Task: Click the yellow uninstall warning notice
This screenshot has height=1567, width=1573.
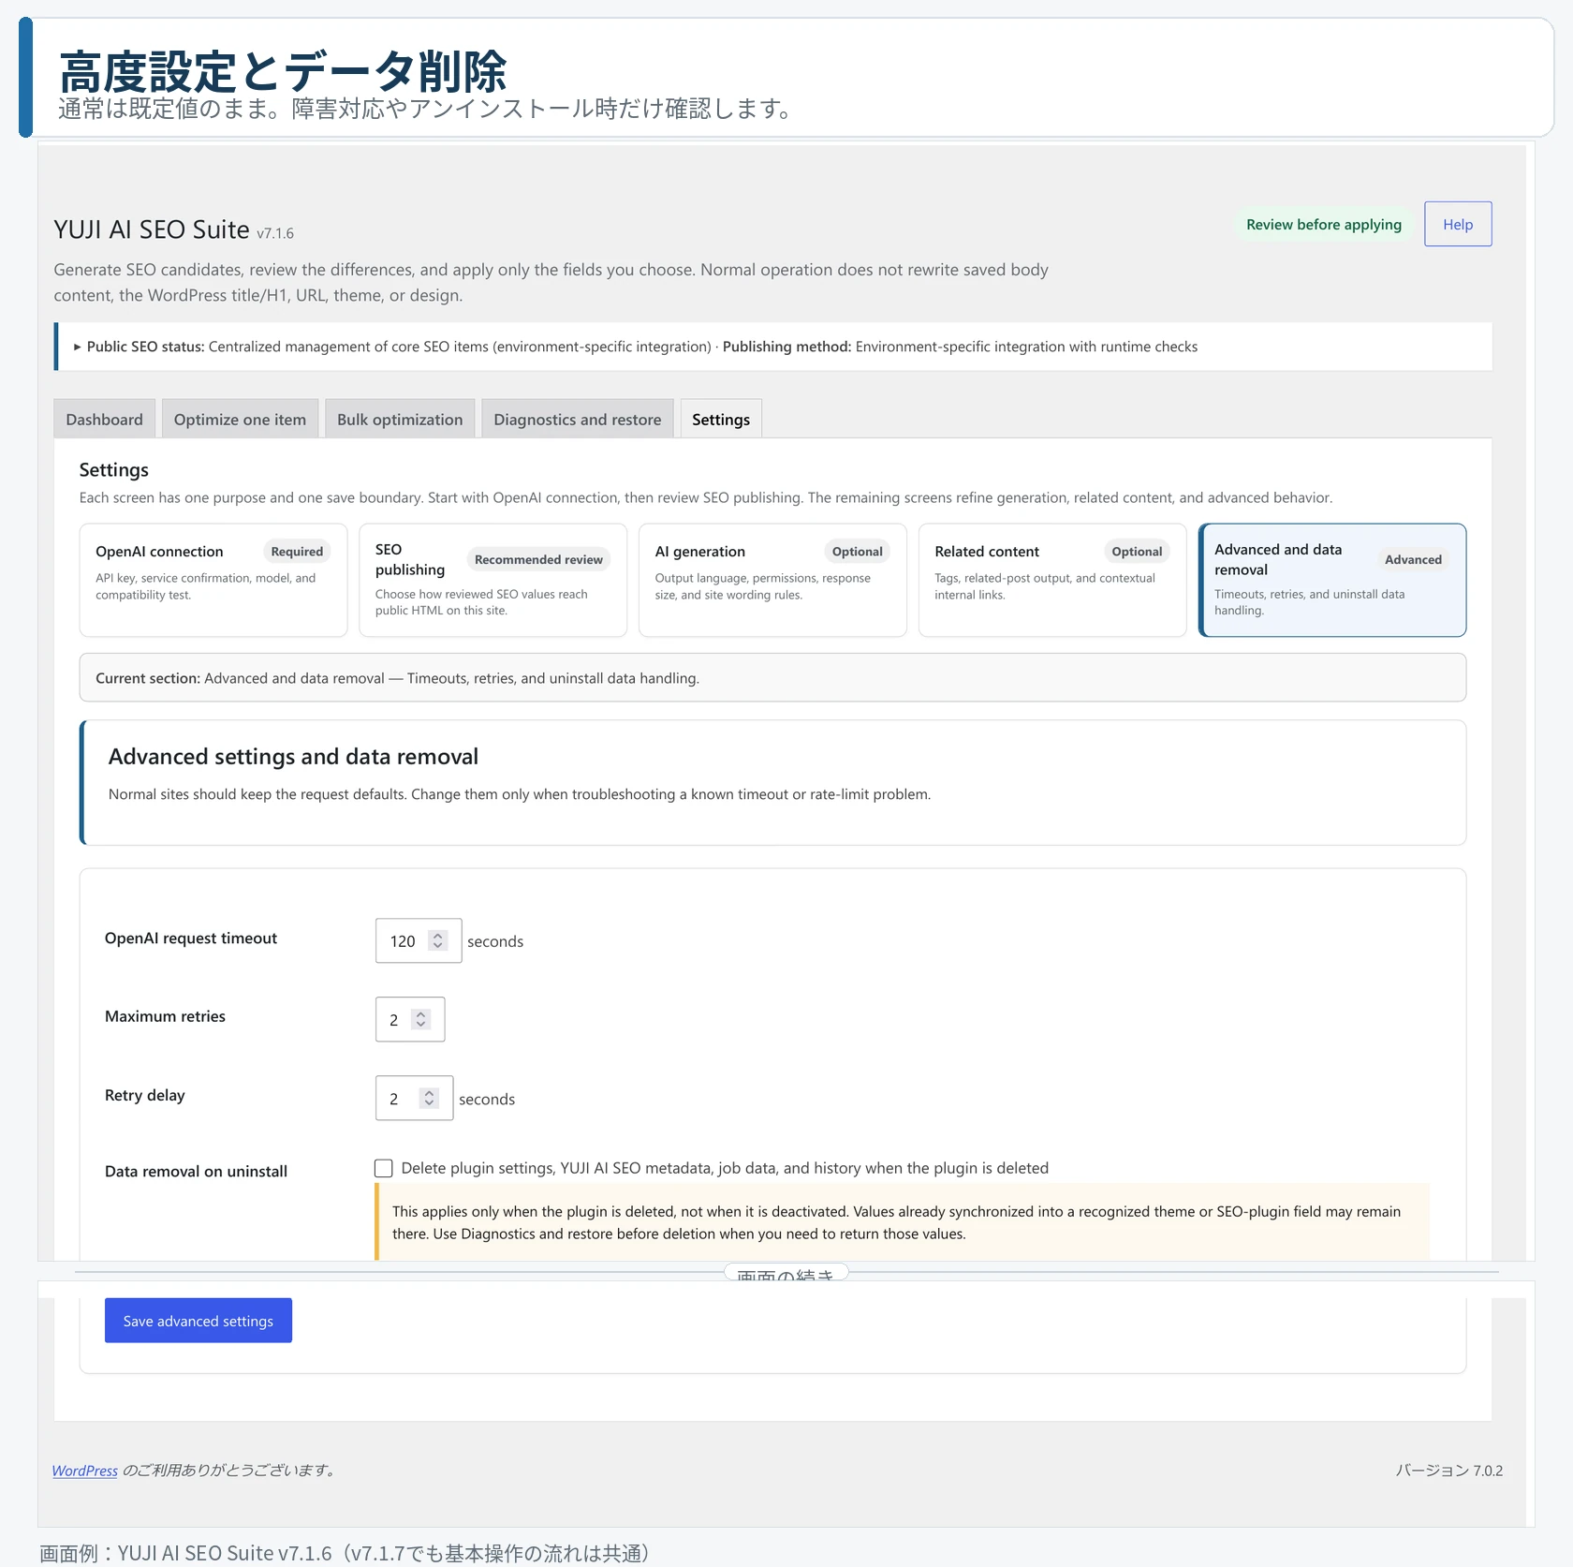Action: (x=903, y=1222)
